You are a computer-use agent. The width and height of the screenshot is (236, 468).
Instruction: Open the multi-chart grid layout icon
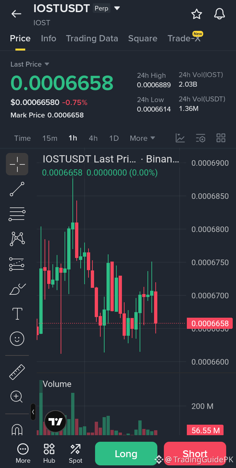[x=221, y=138]
